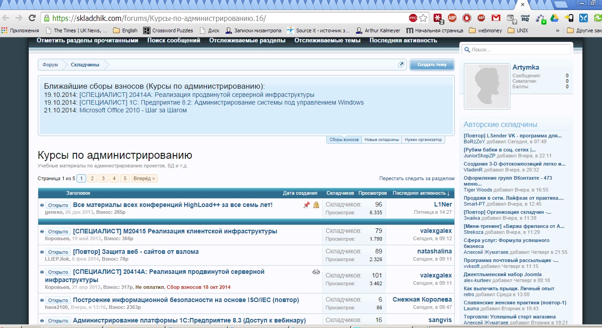Image resolution: width=602 pixels, height=328 pixels.
Task: Bookmark this page with the star
Action: pos(423,18)
